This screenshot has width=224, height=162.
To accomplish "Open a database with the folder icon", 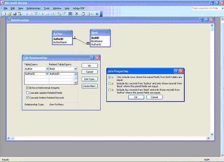I will (9, 14).
